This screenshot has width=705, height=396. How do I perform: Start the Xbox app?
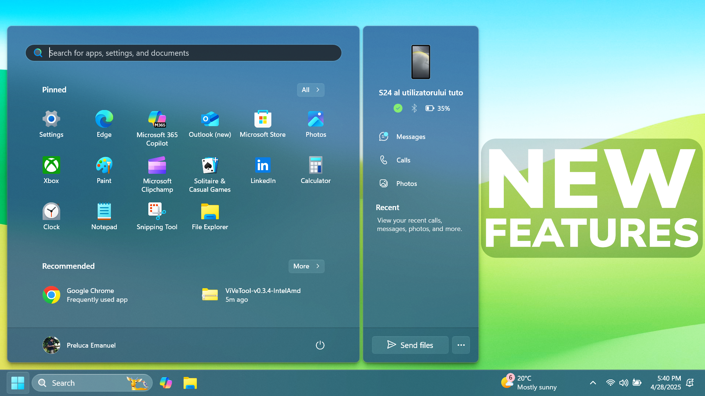(x=51, y=170)
